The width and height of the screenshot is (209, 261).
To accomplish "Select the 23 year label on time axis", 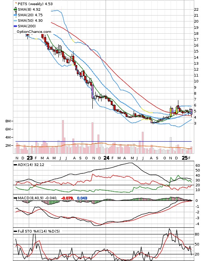I will [30, 158].
